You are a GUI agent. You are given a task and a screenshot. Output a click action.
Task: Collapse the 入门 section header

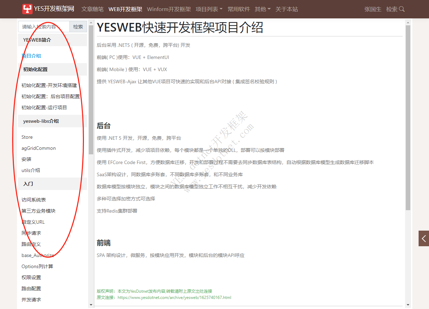(x=52, y=184)
